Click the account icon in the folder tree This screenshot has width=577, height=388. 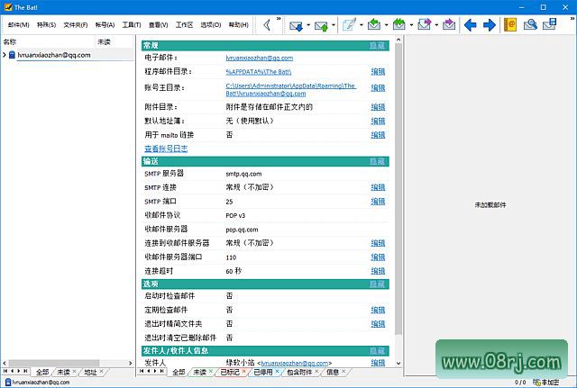12,55
